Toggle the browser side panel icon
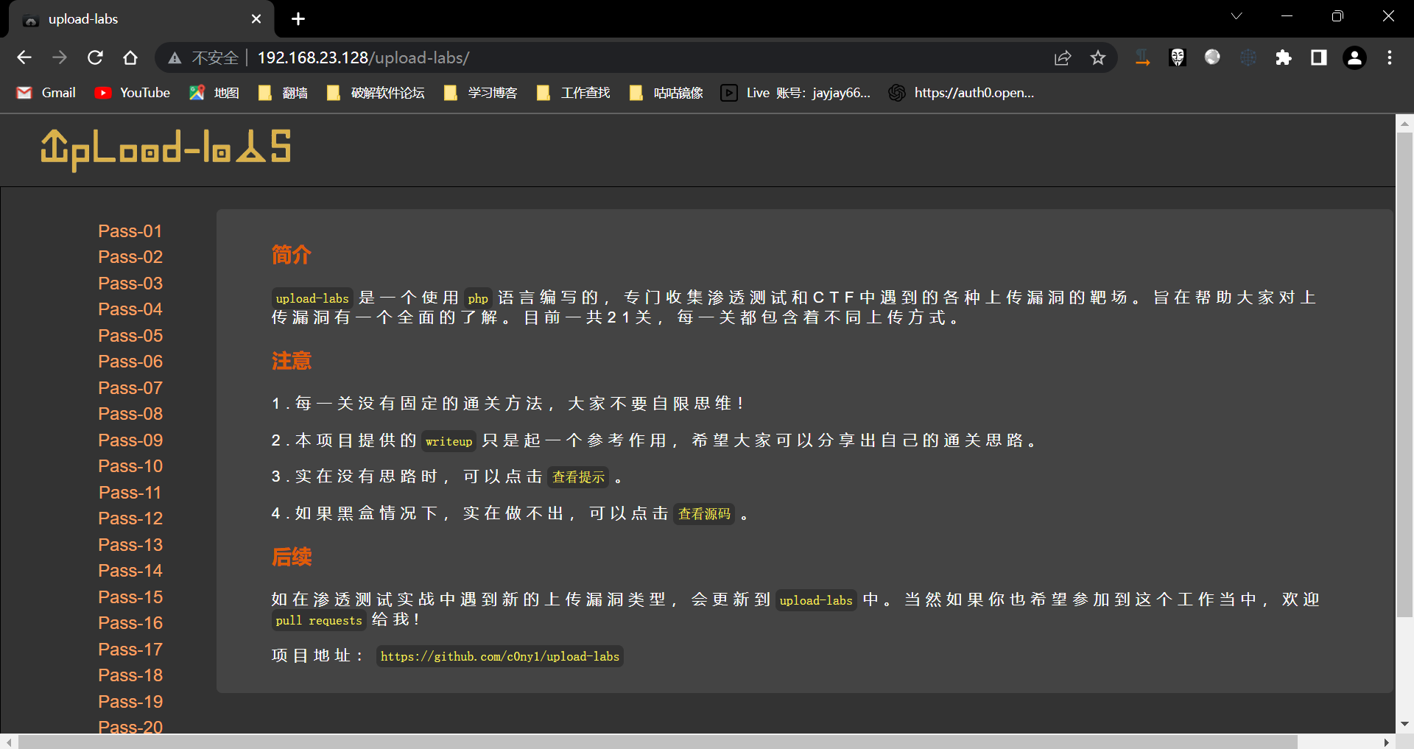 [1319, 57]
